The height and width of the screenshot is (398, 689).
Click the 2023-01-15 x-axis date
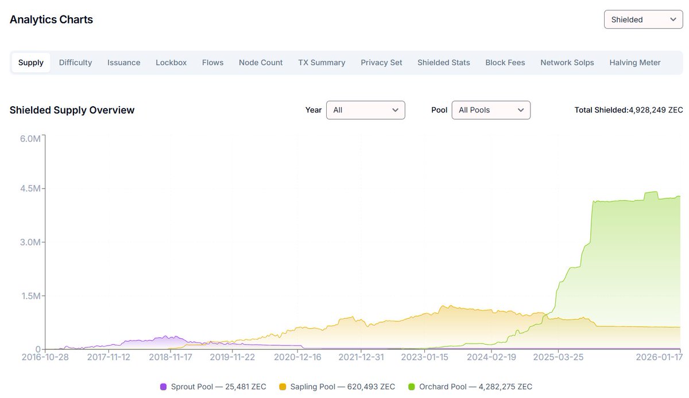click(425, 357)
